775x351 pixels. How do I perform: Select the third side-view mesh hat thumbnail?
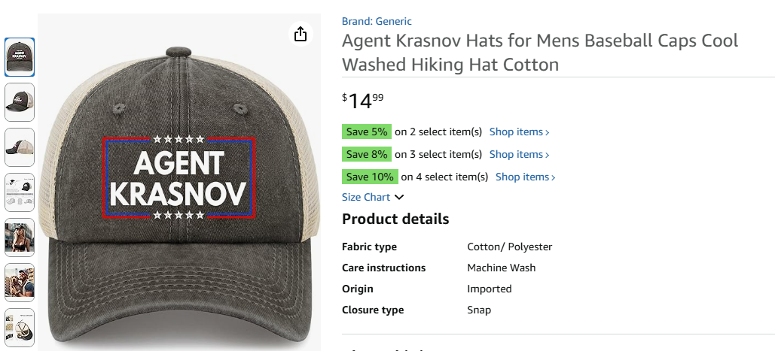[20, 147]
